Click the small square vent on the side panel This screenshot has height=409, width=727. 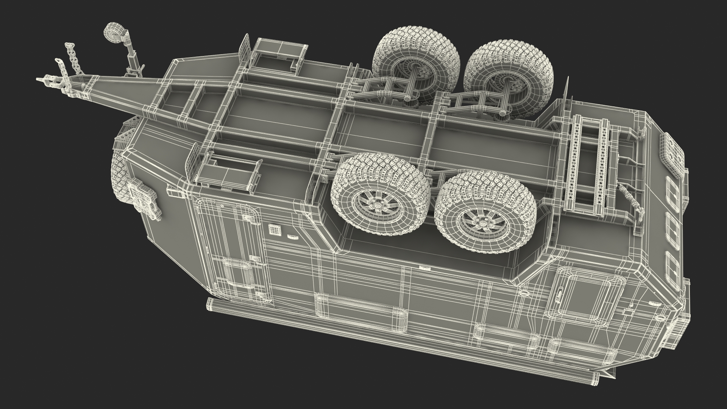click(x=274, y=229)
